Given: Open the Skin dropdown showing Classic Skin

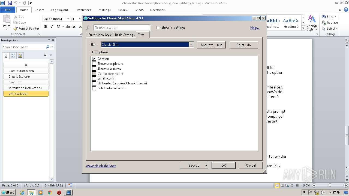Looking at the screenshot, I should [x=191, y=45].
